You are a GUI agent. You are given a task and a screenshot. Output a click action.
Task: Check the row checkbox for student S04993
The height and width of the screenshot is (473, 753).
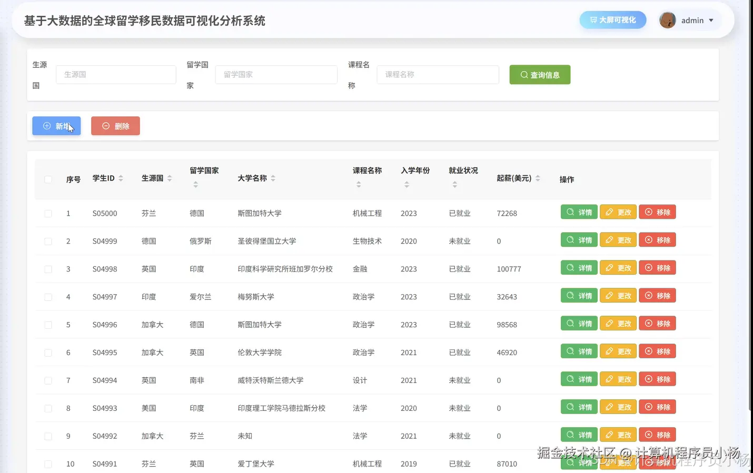pos(48,408)
